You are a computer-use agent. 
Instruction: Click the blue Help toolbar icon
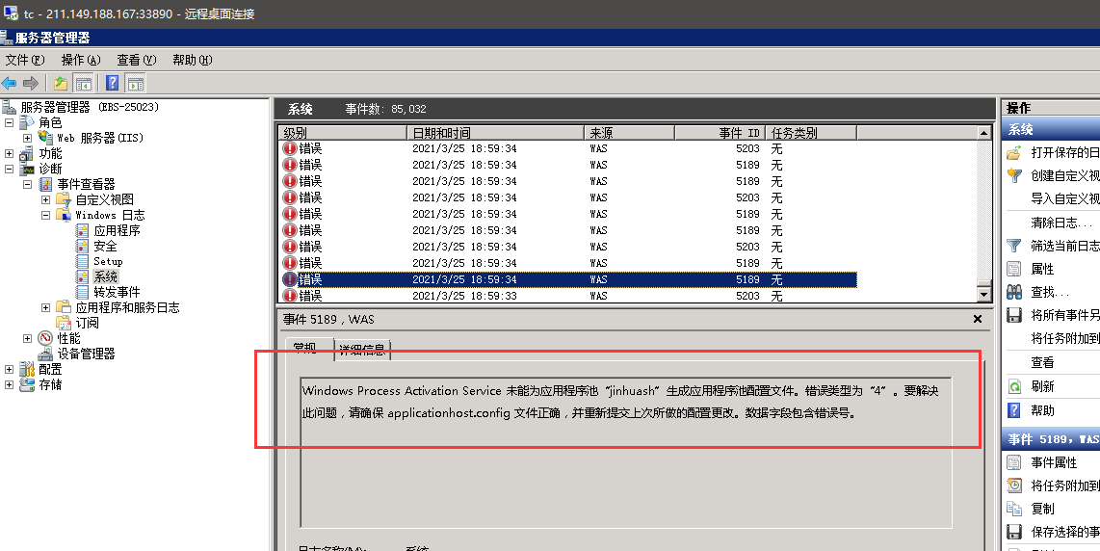point(112,84)
